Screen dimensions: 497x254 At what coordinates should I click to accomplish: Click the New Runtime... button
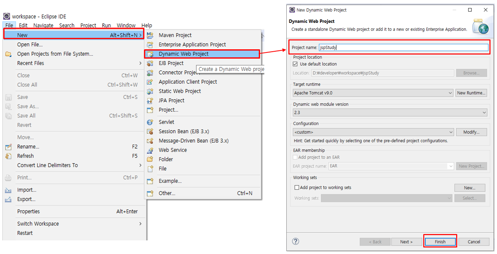pos(471,93)
